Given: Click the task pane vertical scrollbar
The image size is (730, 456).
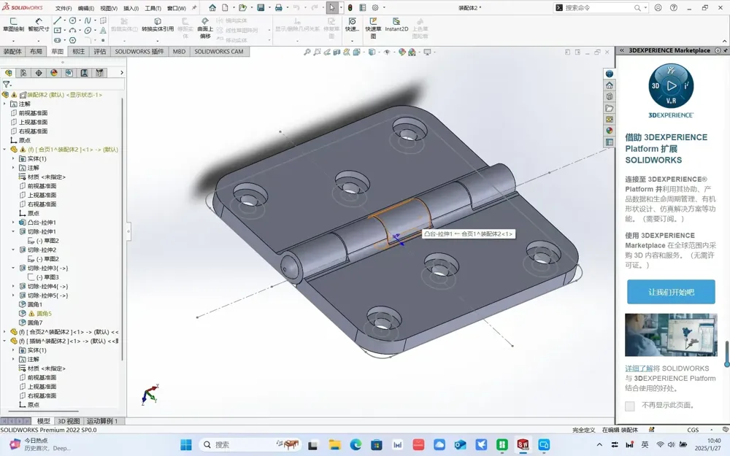Looking at the screenshot, I should pyautogui.click(x=727, y=354).
